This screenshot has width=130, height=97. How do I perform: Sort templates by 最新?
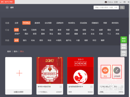coord(9,51)
